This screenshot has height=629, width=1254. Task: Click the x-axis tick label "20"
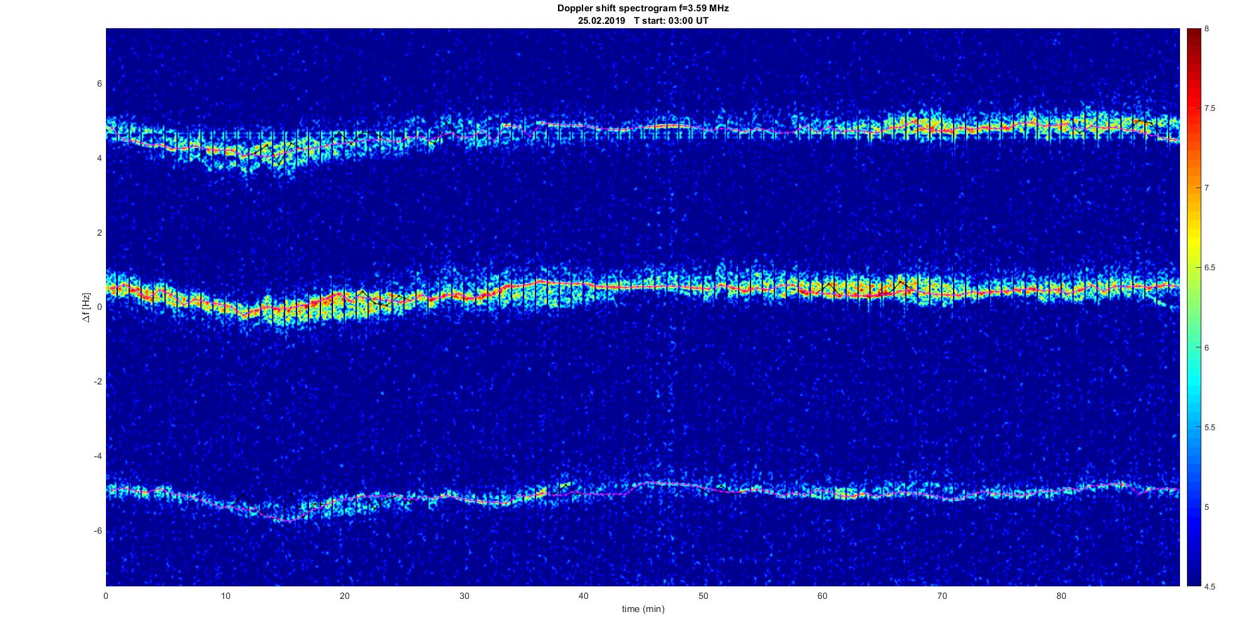click(x=345, y=596)
